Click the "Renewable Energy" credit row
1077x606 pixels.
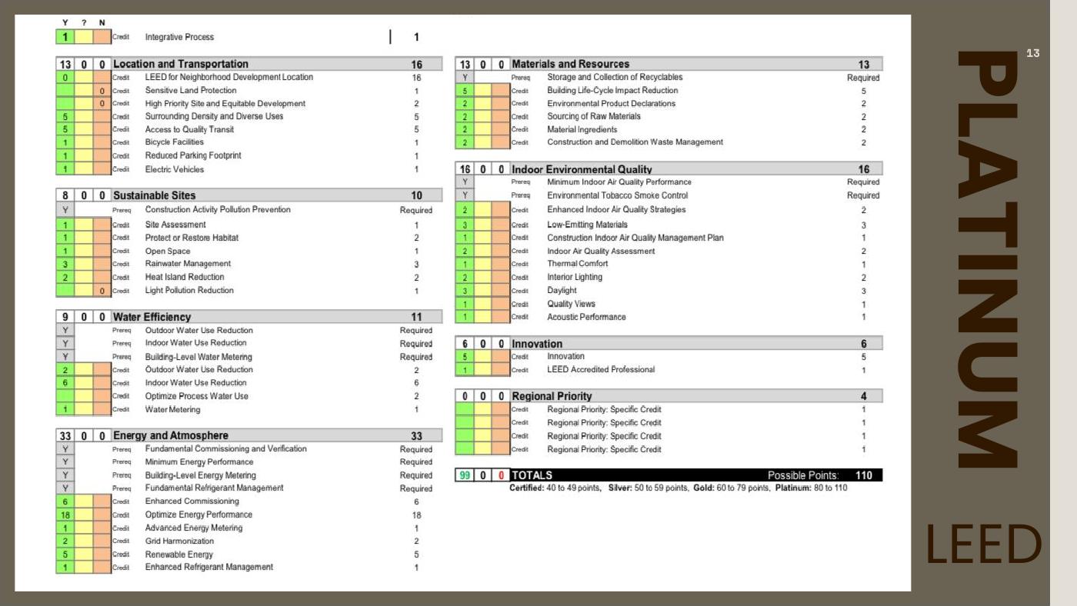[x=179, y=554]
